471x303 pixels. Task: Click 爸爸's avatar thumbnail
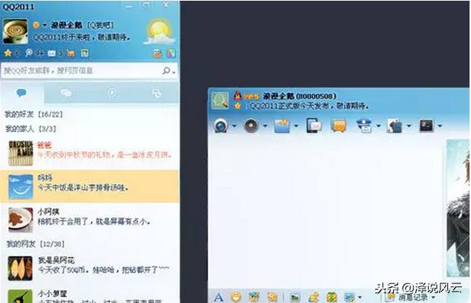[x=20, y=153]
